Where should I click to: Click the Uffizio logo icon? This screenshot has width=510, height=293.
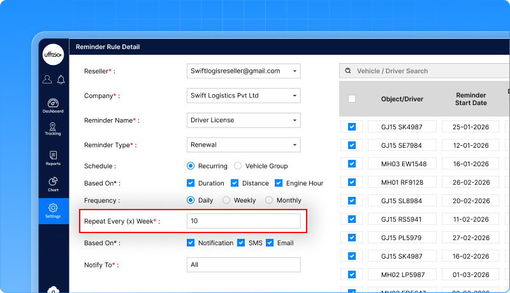(x=53, y=55)
